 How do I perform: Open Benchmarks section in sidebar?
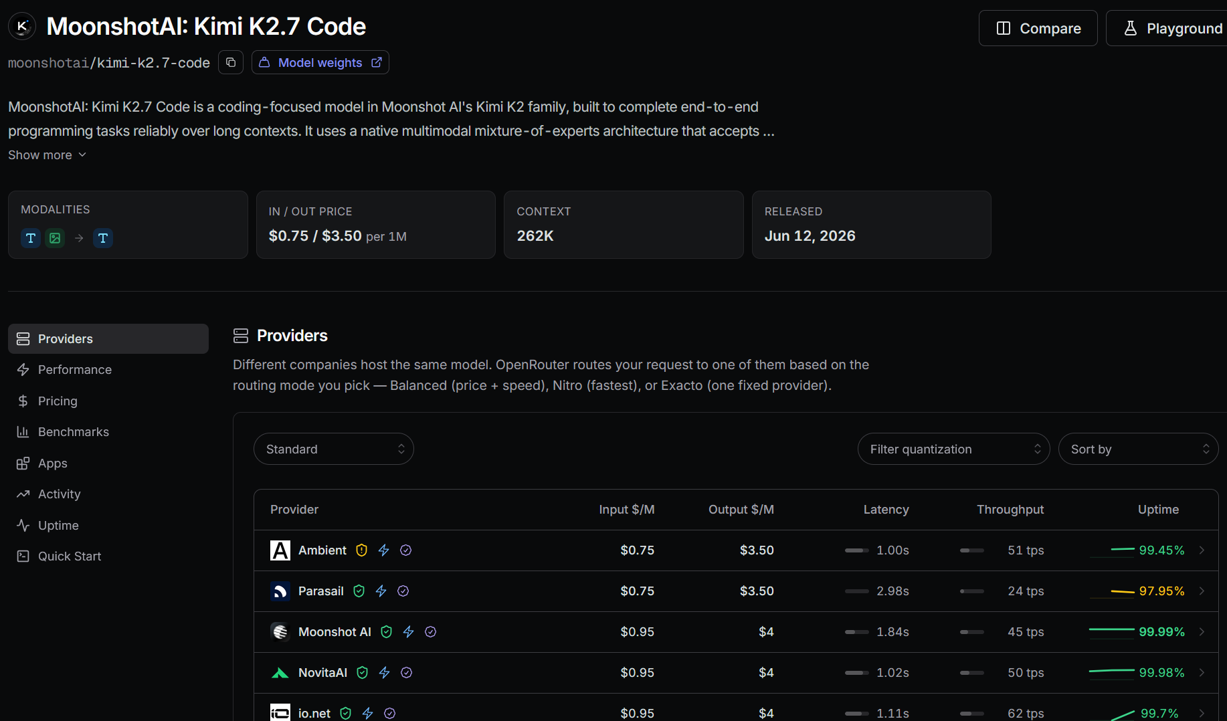point(108,432)
